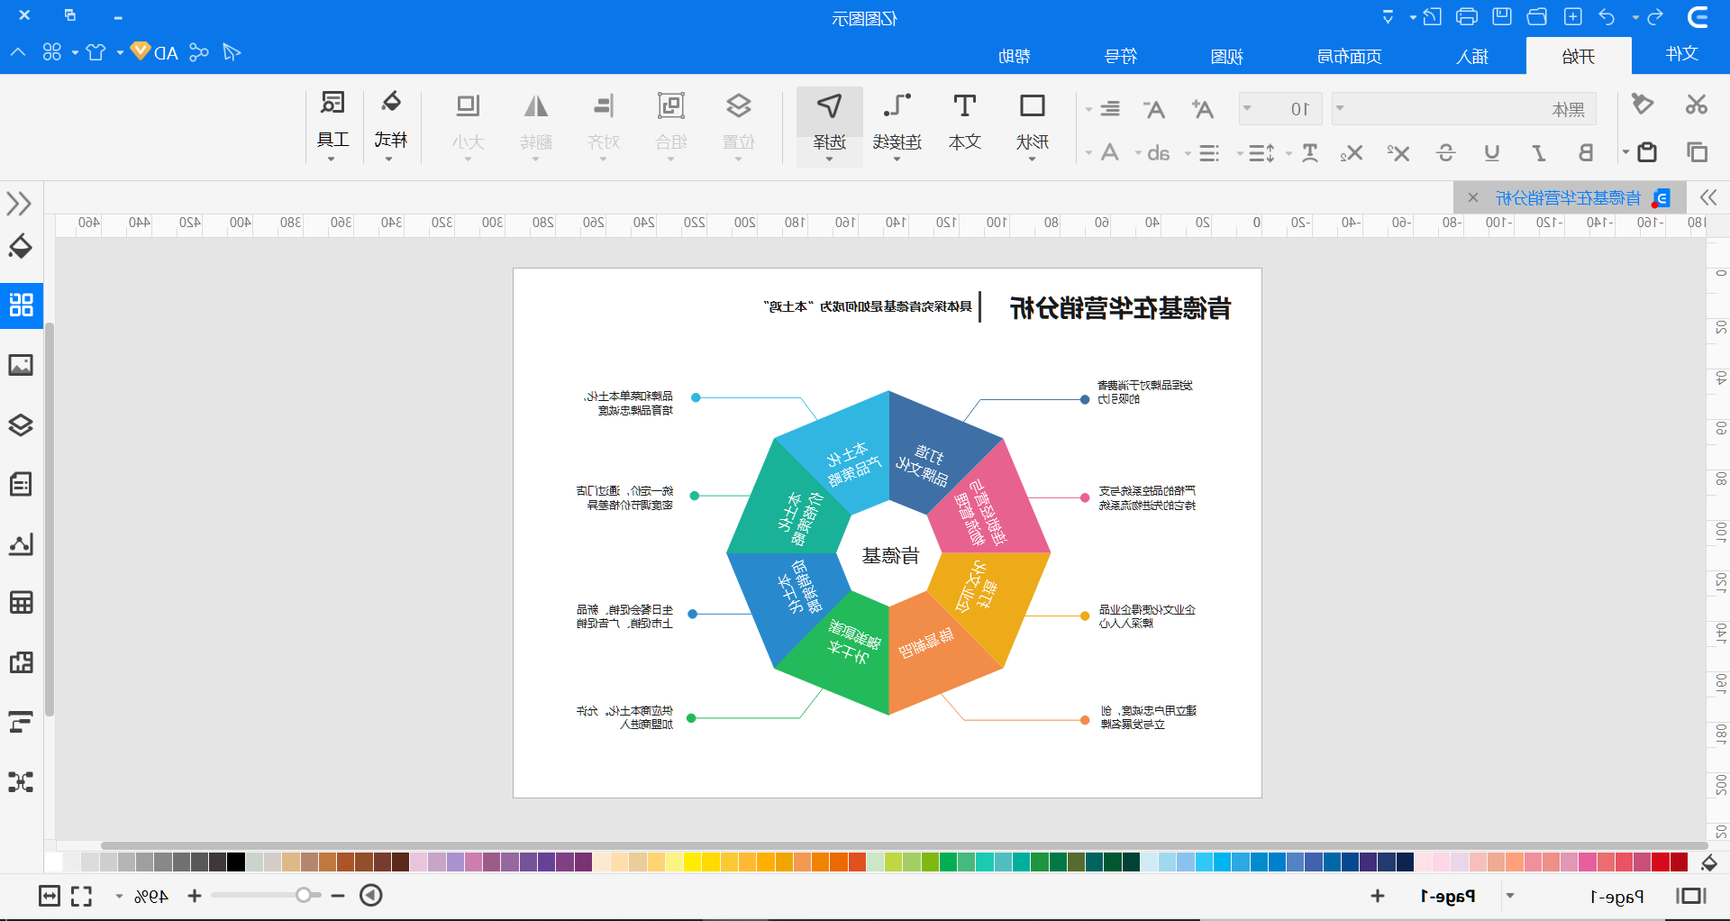Switch to the 符号 (Symbol) tab
Viewport: 1730px width, 921px height.
(1120, 56)
